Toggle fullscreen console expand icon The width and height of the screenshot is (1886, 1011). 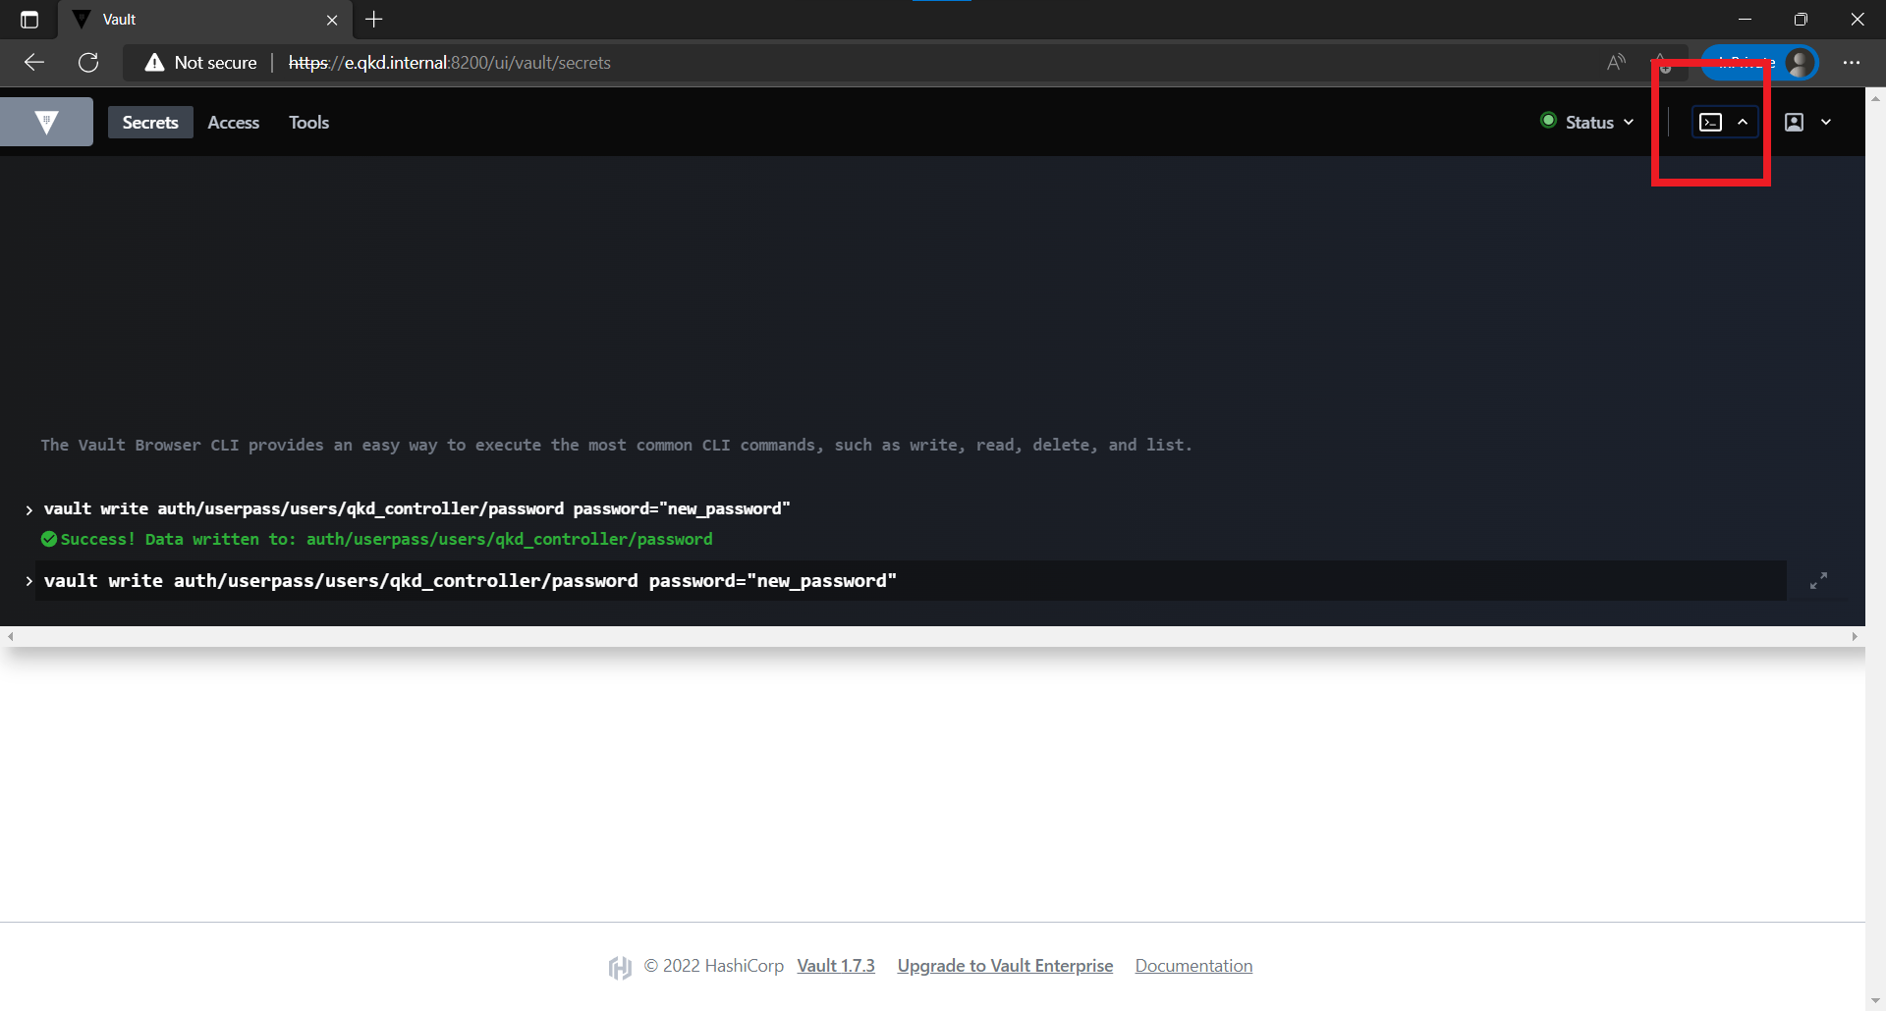[1819, 581]
